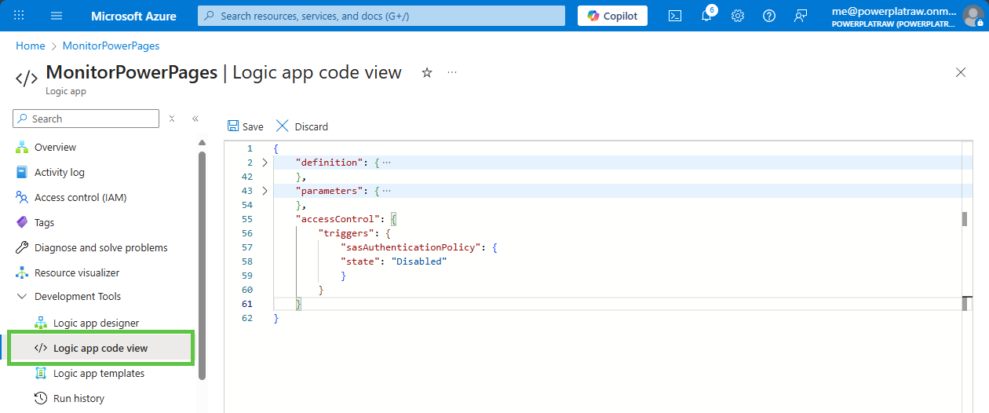Screen dimensions: 989x413
Task: Expand the folded "definition" block arrow
Action: pos(265,163)
